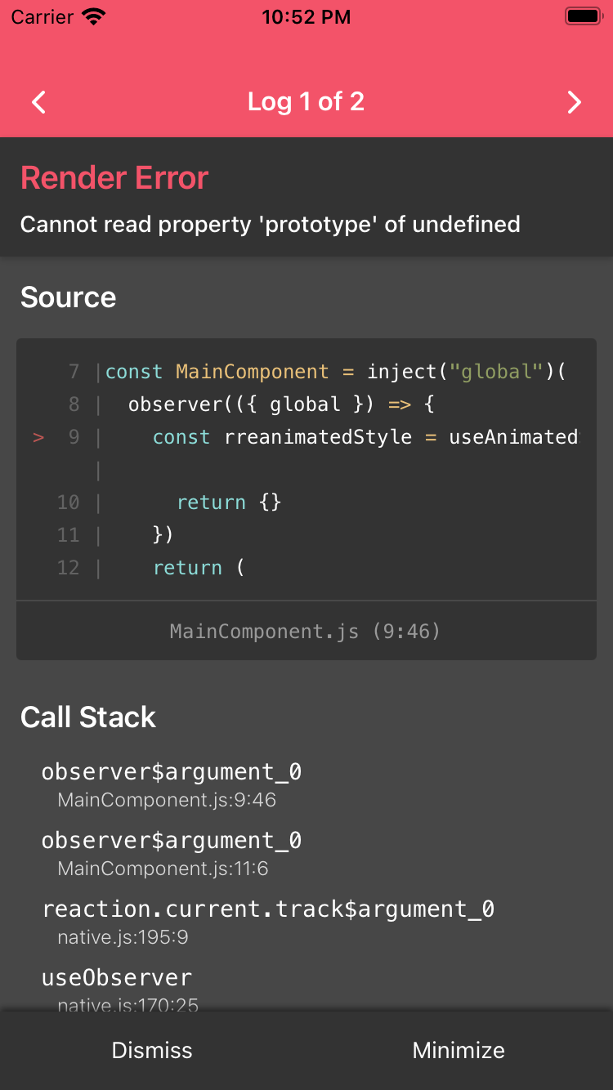
Task: Tap the battery indicator icon
Action: 582,15
